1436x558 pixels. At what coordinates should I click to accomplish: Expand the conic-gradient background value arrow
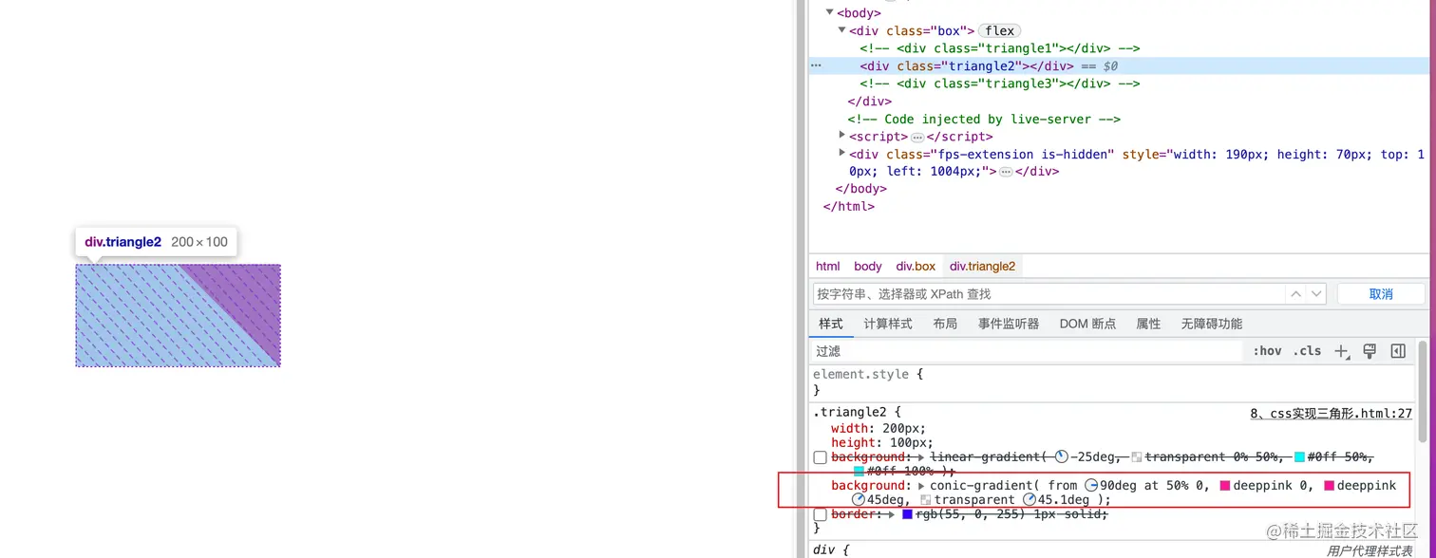pyautogui.click(x=921, y=485)
